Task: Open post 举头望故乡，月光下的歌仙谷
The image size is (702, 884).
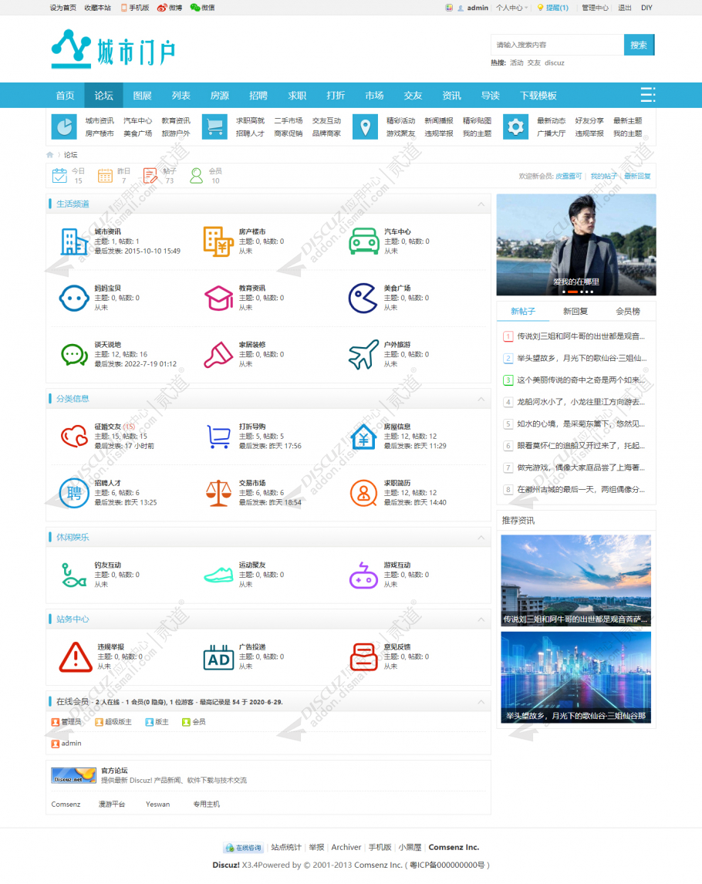Action: click(582, 358)
